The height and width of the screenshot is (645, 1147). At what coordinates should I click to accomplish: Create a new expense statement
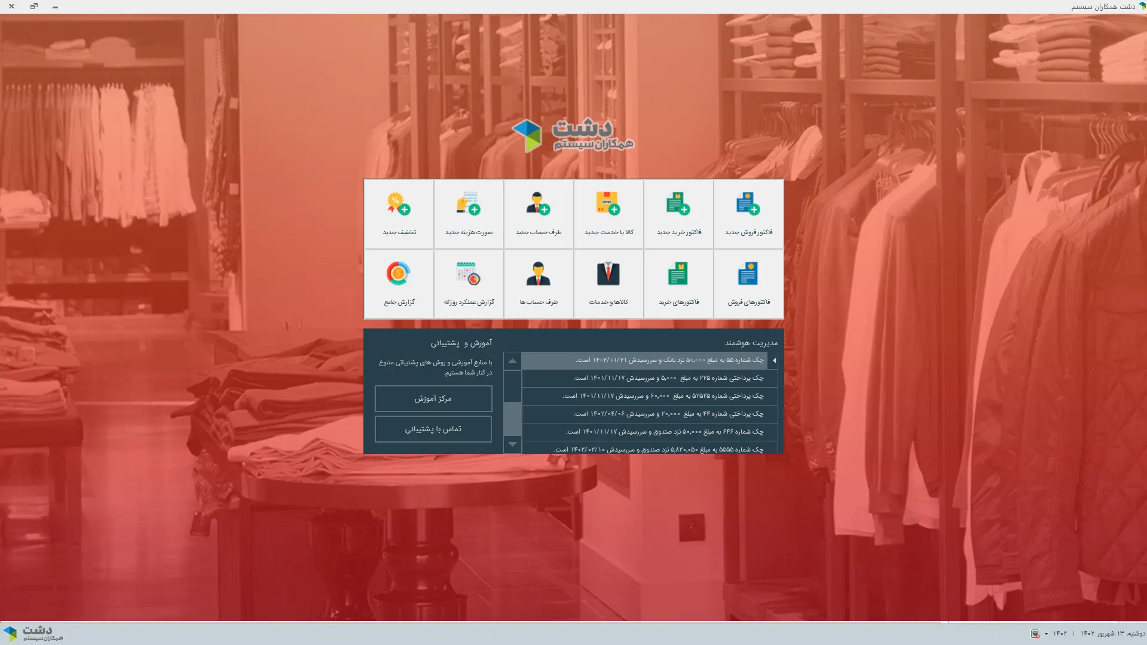pyautogui.click(x=469, y=214)
